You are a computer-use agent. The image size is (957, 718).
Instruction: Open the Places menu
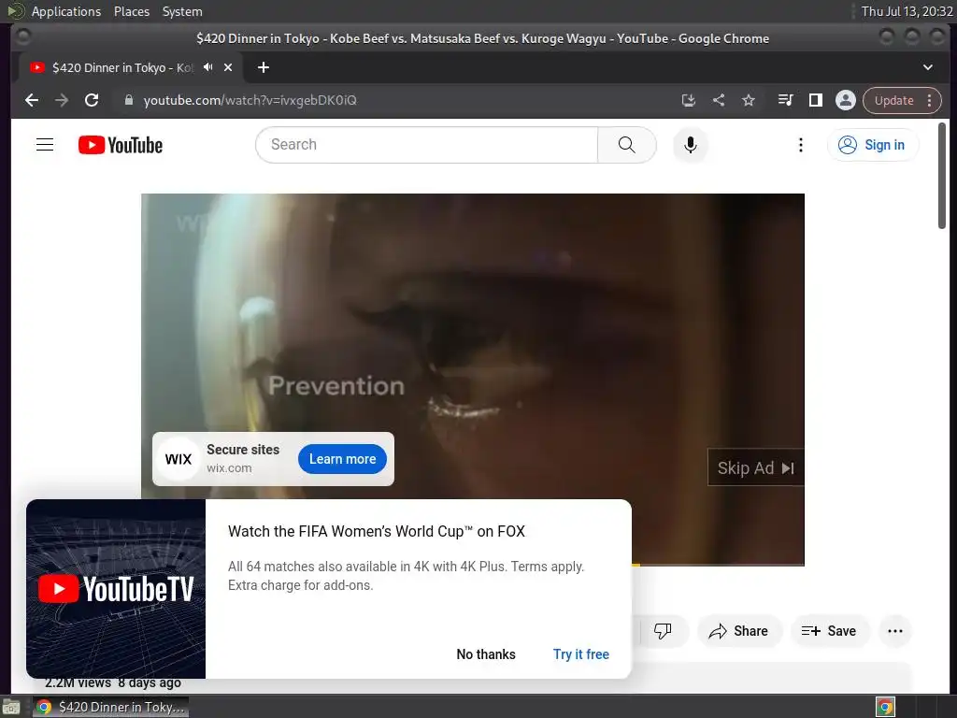pyautogui.click(x=131, y=11)
